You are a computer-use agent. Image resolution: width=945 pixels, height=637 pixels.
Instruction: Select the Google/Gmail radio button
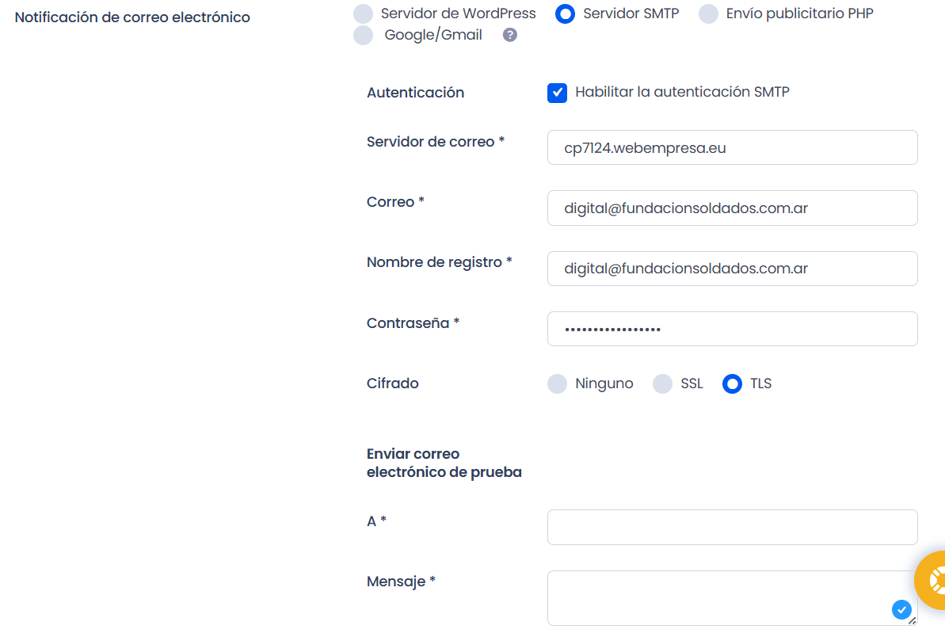click(x=363, y=35)
